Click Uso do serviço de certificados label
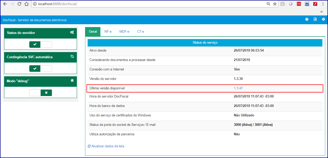The image size is (328, 158). [x=120, y=115]
